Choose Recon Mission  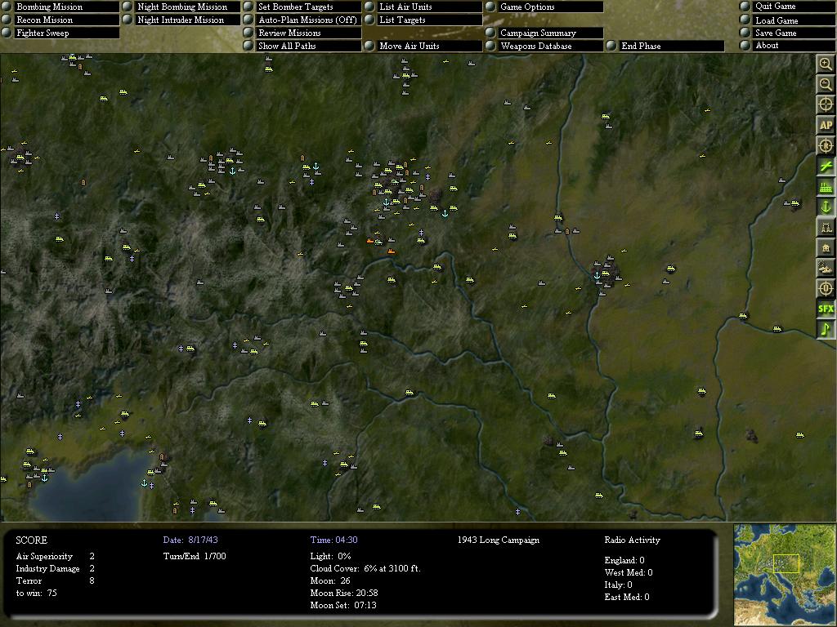click(x=60, y=20)
